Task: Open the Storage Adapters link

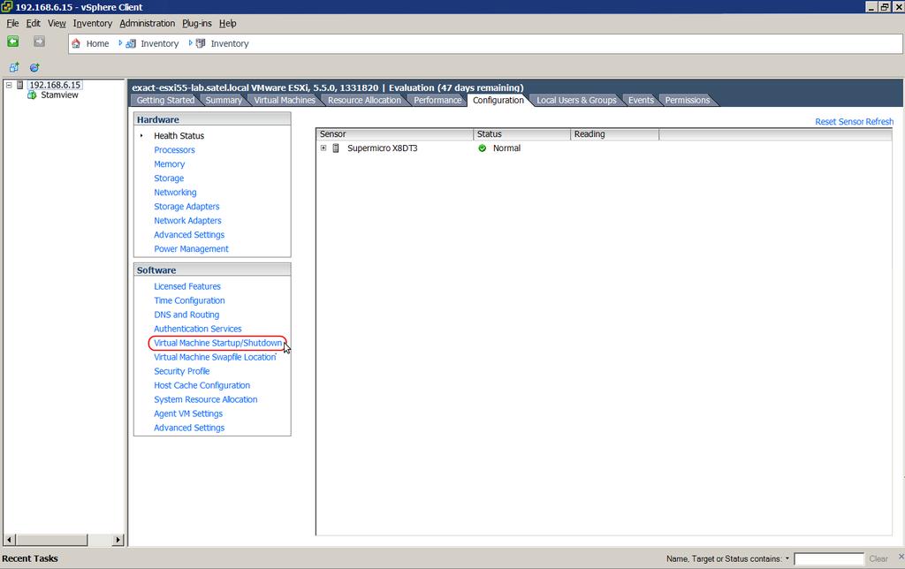Action: (x=186, y=207)
